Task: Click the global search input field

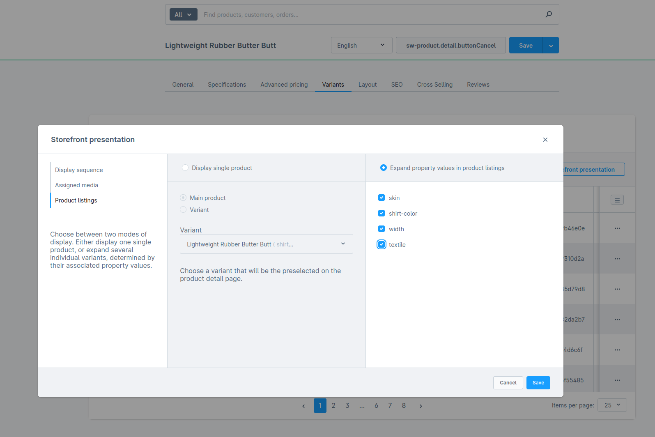Action: click(x=370, y=15)
